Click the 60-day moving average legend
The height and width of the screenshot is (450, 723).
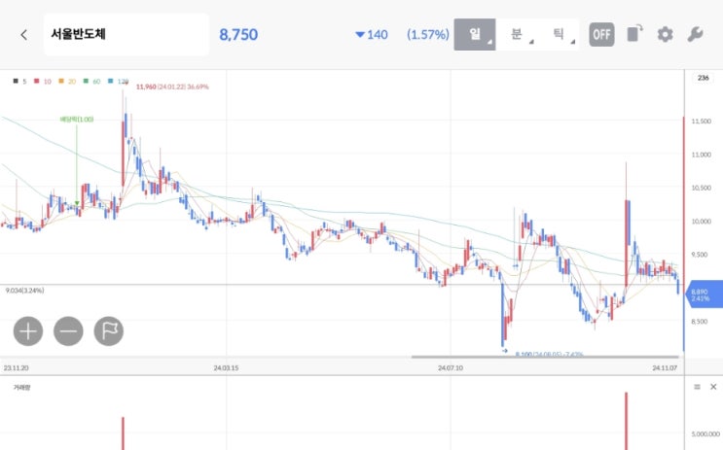coord(91,81)
